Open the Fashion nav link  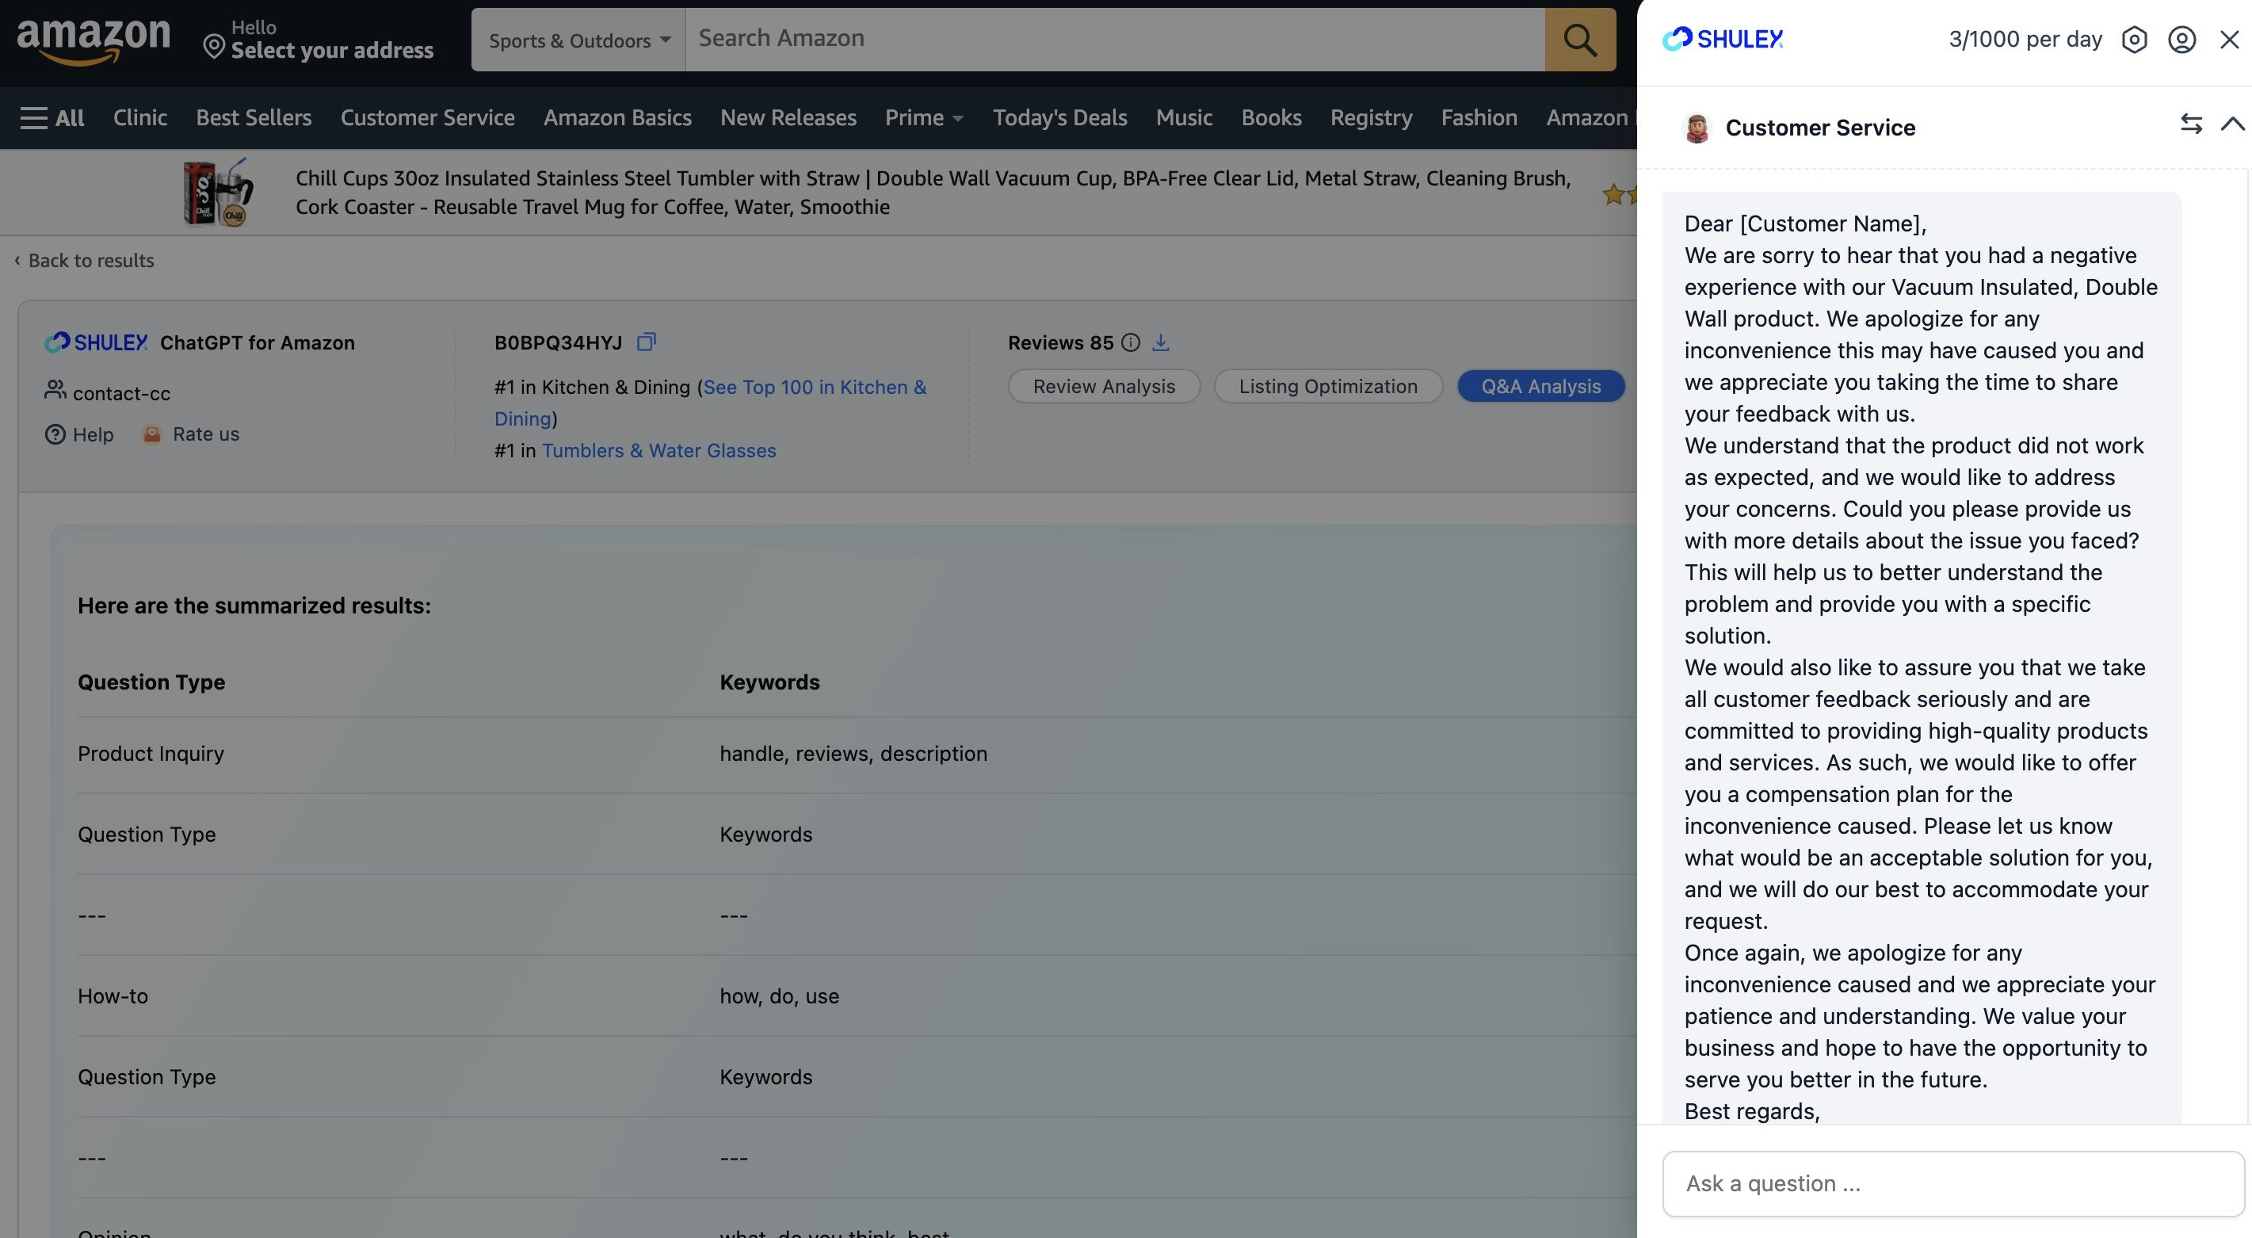point(1479,117)
